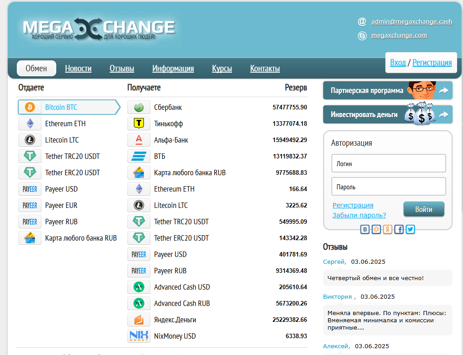
Task: Select Litecoin LTC text in Получаете column
Action: click(x=171, y=205)
